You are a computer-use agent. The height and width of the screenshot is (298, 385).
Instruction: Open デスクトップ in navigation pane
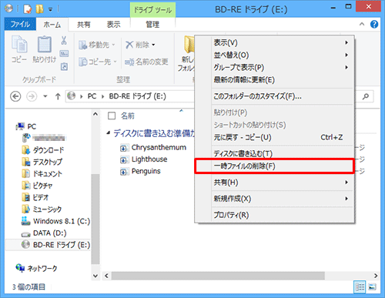point(42,162)
